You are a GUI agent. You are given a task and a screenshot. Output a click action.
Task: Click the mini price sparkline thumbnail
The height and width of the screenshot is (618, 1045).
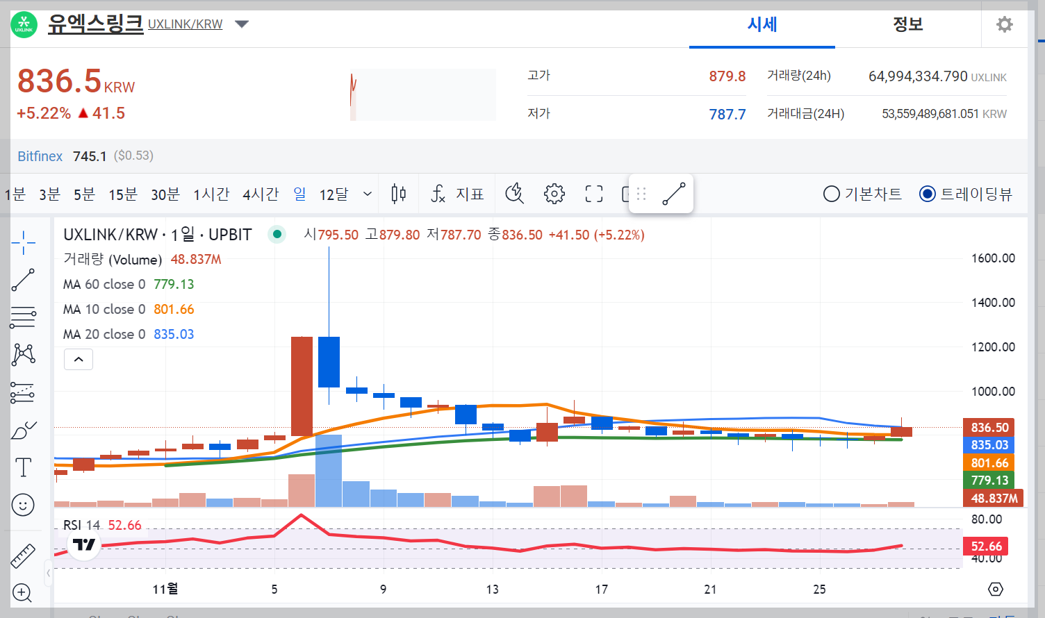click(422, 95)
